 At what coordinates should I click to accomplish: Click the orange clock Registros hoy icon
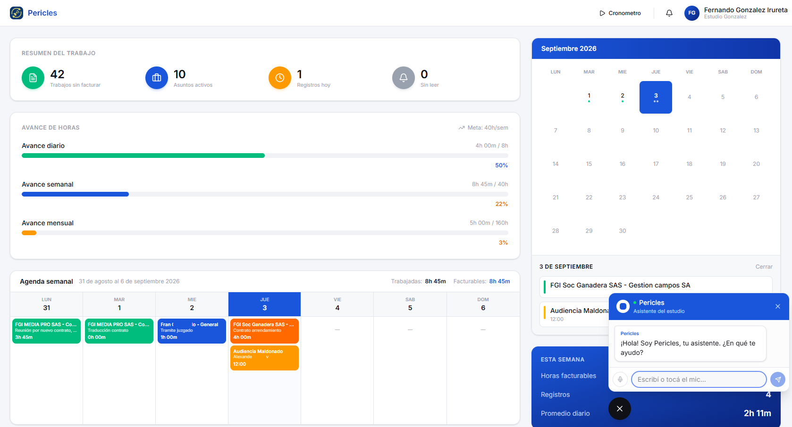280,78
